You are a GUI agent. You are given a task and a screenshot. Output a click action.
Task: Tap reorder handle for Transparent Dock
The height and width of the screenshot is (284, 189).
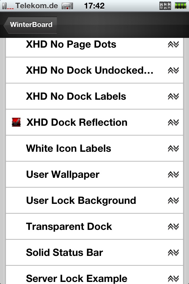(173, 227)
